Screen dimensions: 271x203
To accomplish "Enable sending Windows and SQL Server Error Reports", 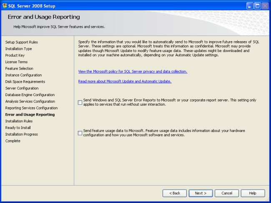I will coord(80,102).
